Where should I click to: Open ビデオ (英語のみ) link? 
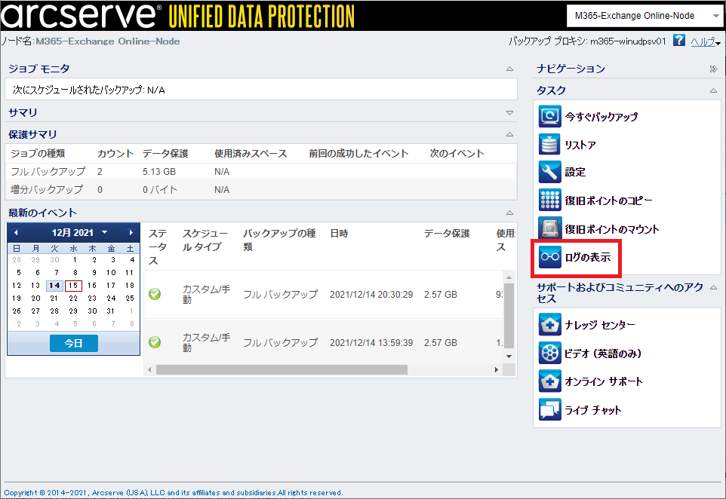[603, 354]
